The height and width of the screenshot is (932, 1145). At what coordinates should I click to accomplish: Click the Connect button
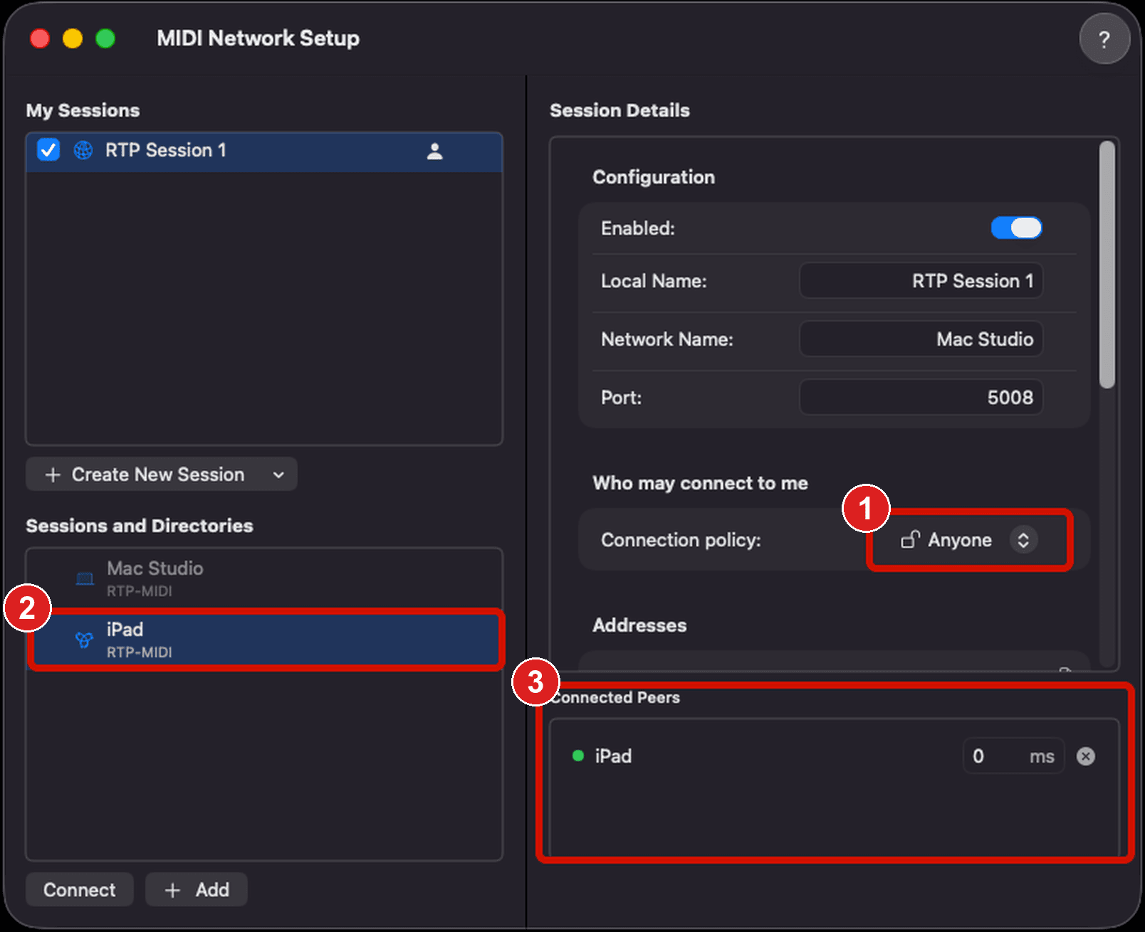tap(80, 890)
